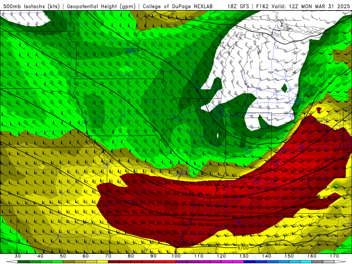
Task: Click the '120' color scale label
Action: [x=221, y=256]
